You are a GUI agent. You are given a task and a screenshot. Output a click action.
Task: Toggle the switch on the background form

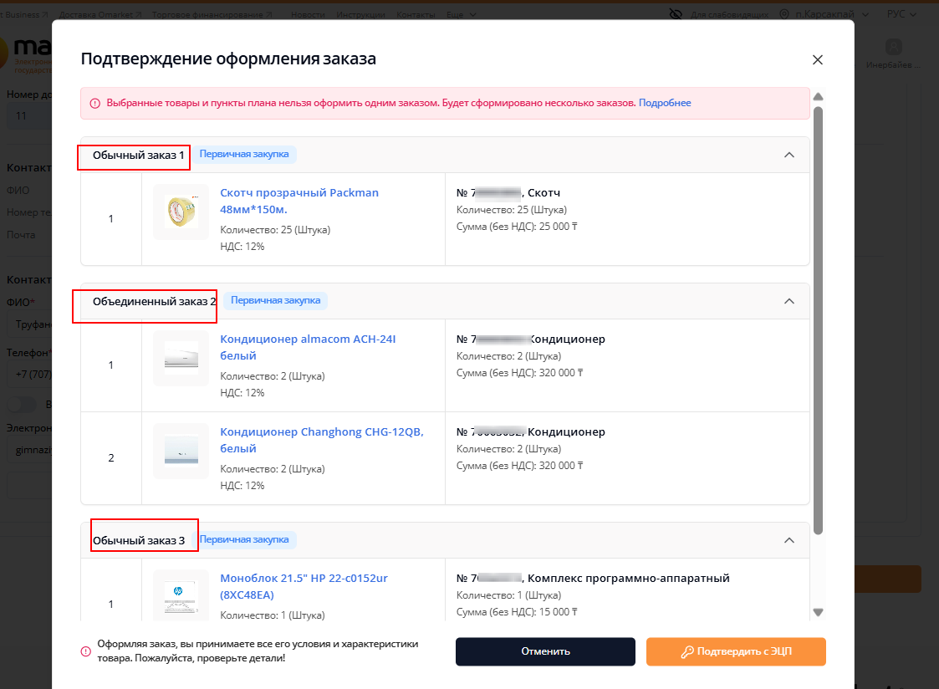(x=23, y=405)
